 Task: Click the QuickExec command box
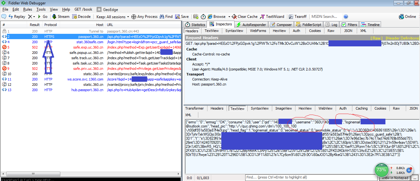pyautogui.click(x=91, y=179)
